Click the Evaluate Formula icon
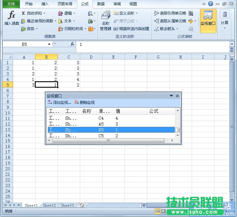This screenshot has height=217, width=237. tap(191, 29)
